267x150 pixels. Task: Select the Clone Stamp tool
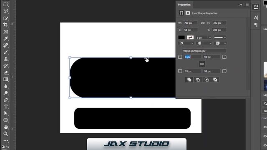pos(5,59)
